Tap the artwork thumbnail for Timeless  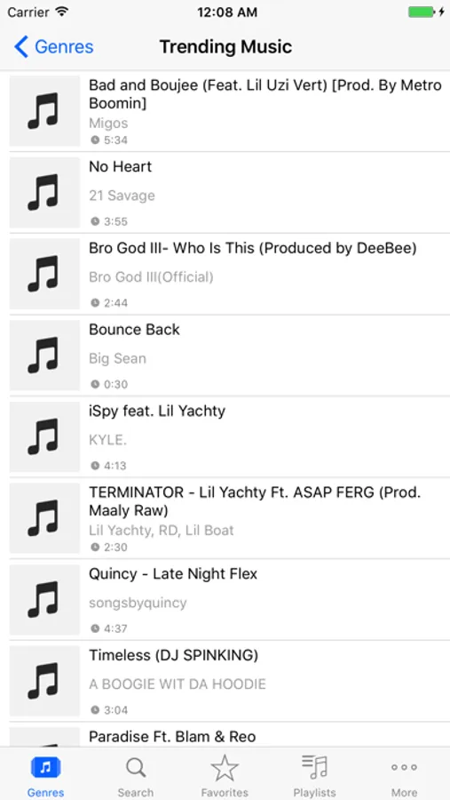tap(45, 681)
